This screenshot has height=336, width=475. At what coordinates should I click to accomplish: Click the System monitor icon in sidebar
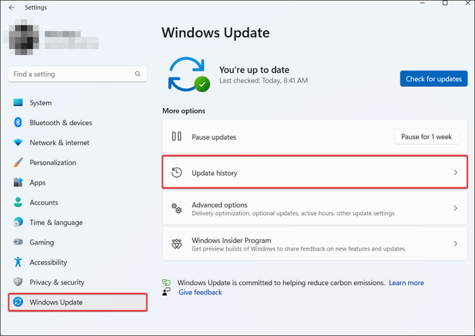pos(18,103)
